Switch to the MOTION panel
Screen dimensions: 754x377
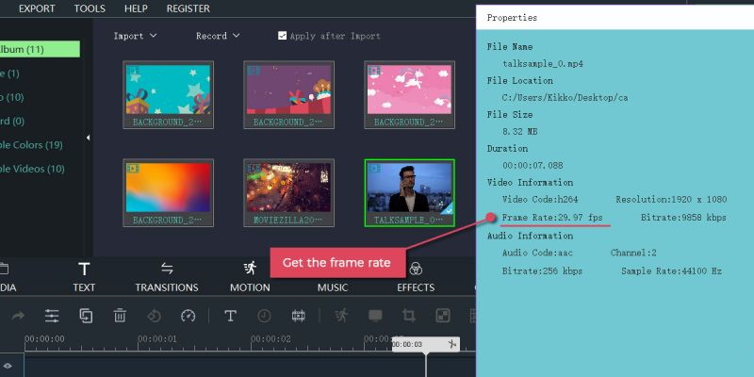click(250, 276)
